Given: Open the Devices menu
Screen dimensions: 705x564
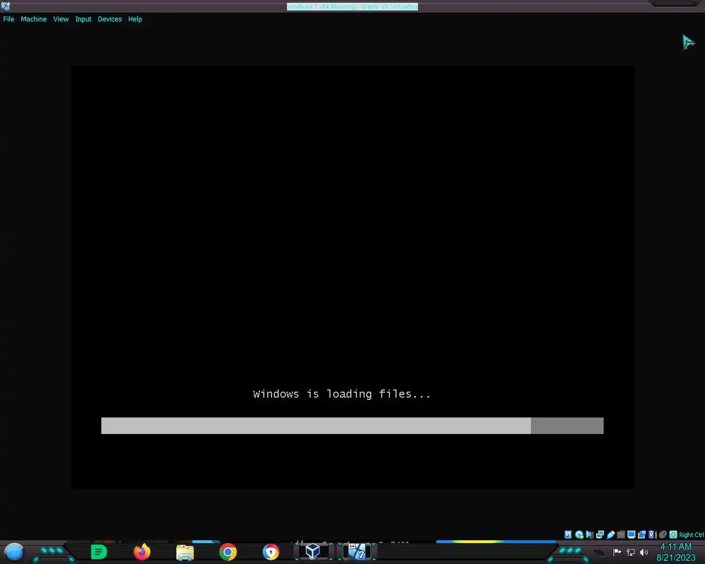Looking at the screenshot, I should (x=110, y=19).
